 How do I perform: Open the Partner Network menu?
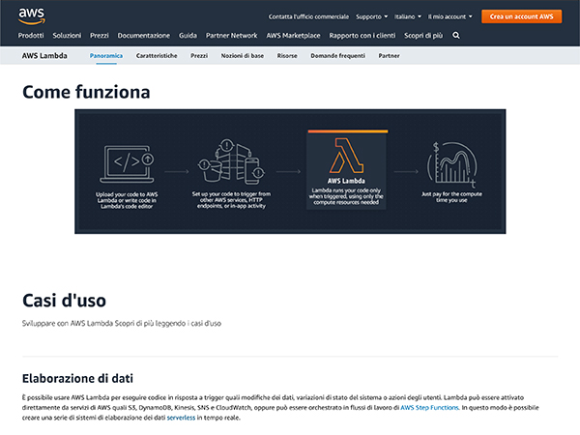(x=232, y=36)
